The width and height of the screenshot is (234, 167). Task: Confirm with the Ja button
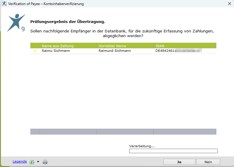tap(179, 162)
